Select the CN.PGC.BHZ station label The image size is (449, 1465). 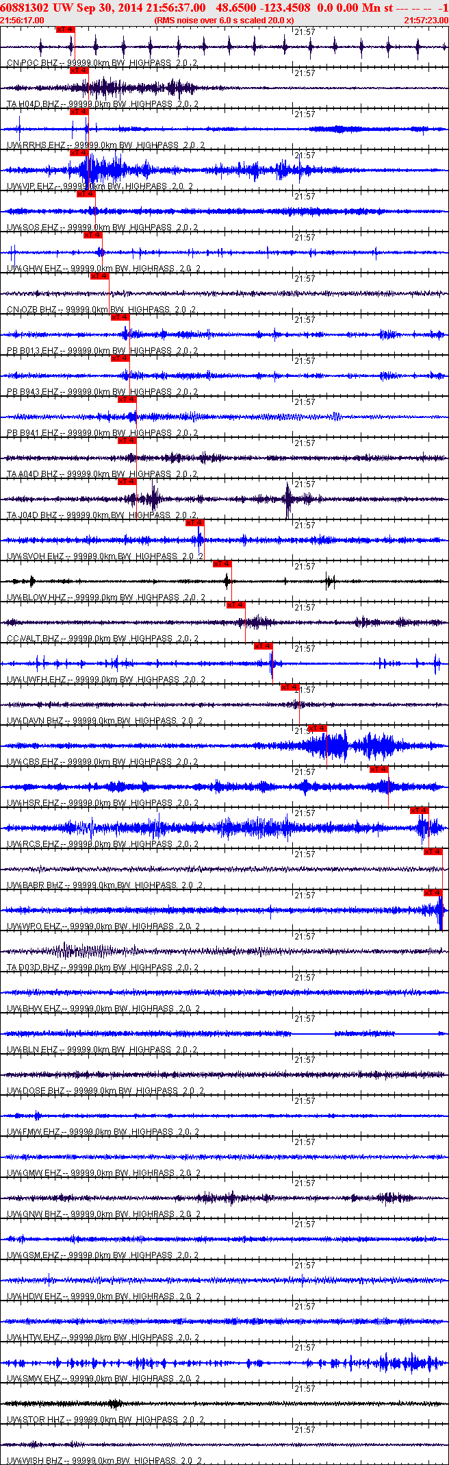[103, 63]
